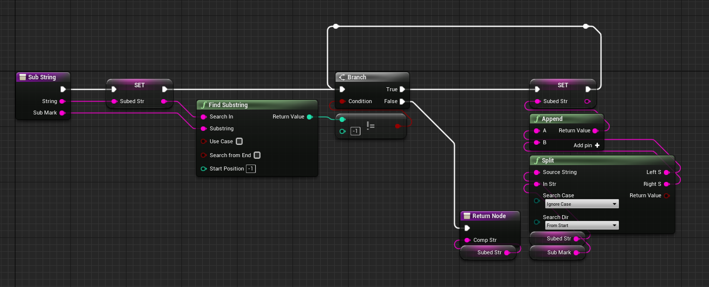709x287 pixels.
Task: Click the Sub String entry node icon
Action: click(23, 77)
